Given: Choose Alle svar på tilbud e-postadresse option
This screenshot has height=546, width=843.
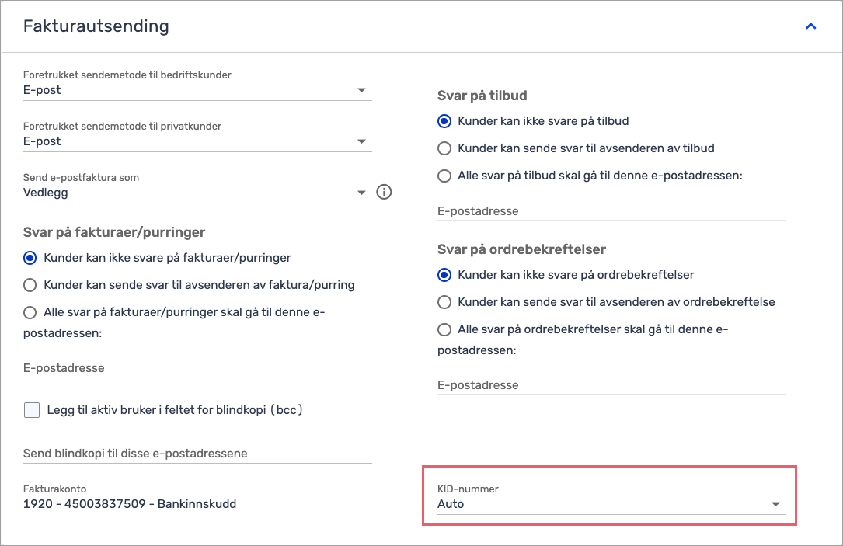Looking at the screenshot, I should tap(444, 176).
